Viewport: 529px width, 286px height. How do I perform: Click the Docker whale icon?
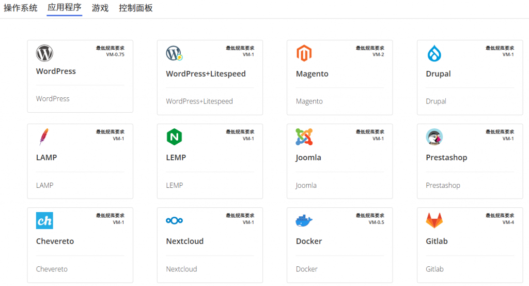[x=304, y=221]
